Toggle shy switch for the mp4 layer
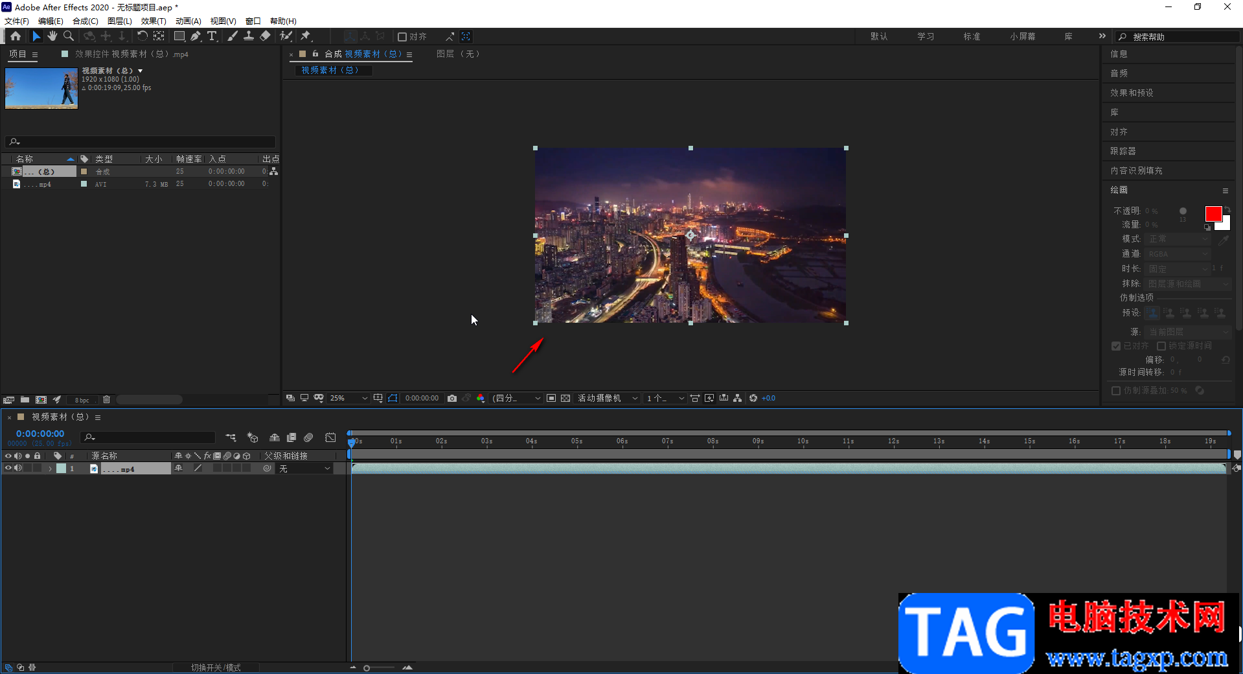 179,468
